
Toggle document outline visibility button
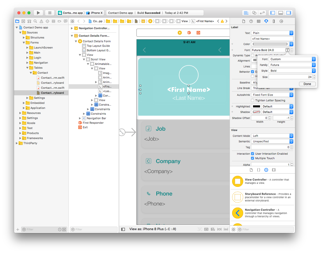point(123,229)
